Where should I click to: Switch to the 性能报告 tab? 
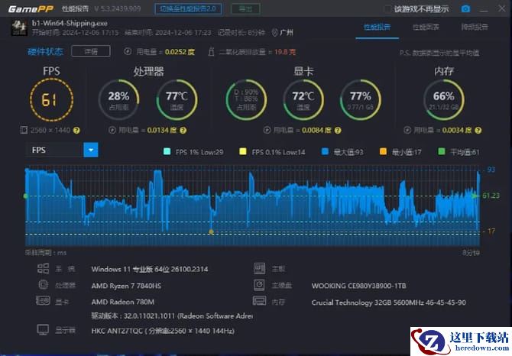pos(378,27)
